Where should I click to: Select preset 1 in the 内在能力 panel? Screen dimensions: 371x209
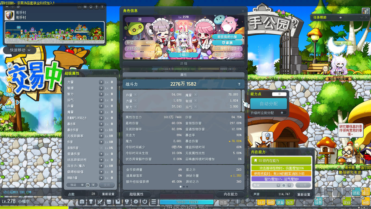coord(278,185)
